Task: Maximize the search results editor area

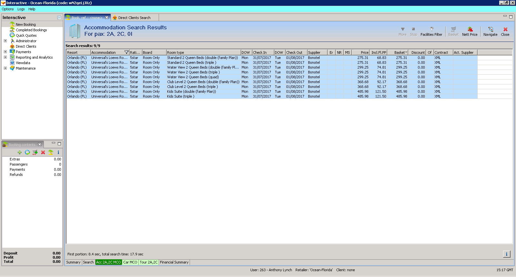Action: [511, 17]
